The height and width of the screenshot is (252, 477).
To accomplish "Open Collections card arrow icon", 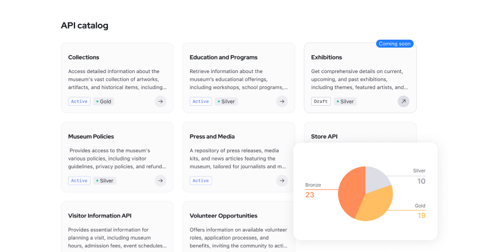I will (x=160, y=101).
